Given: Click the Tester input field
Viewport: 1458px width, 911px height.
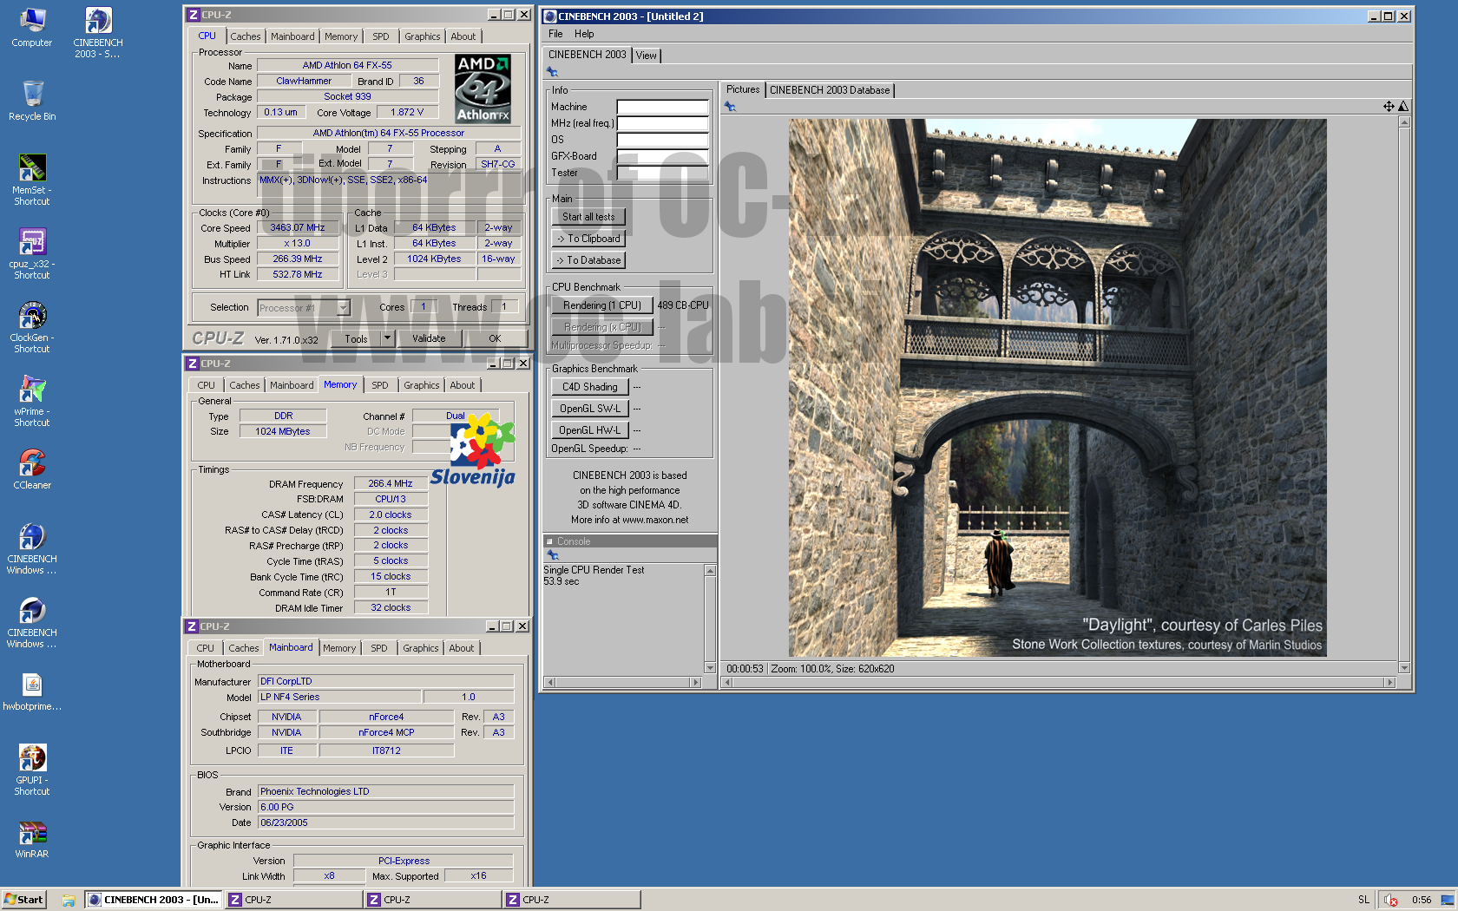Looking at the screenshot, I should tap(663, 173).
